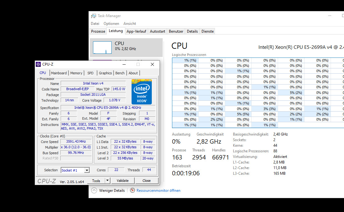The width and height of the screenshot is (344, 212).
Task: Click the Threads 2954 value in Task-Manager
Action: tap(199, 157)
